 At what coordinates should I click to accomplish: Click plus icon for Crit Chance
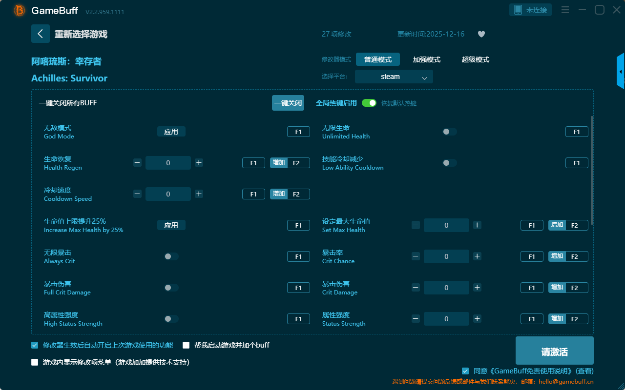click(x=477, y=256)
